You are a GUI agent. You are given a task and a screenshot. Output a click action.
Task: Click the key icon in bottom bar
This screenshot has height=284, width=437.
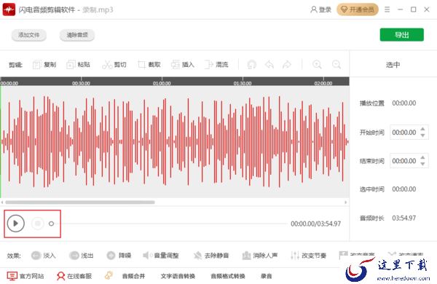109,276
